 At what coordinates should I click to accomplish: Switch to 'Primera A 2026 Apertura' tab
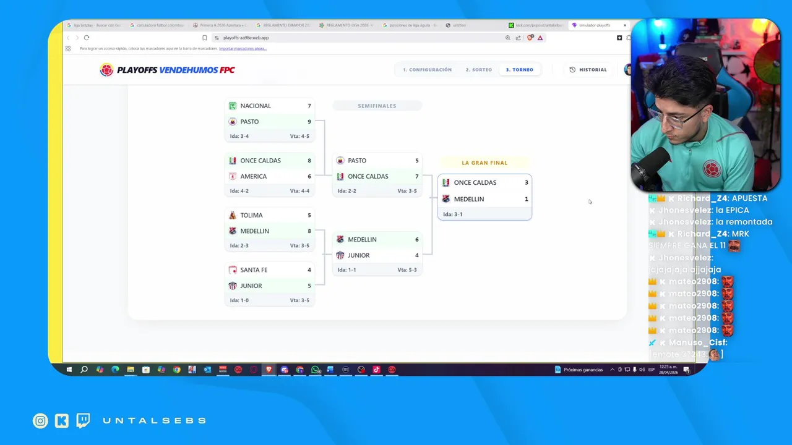(x=222, y=25)
